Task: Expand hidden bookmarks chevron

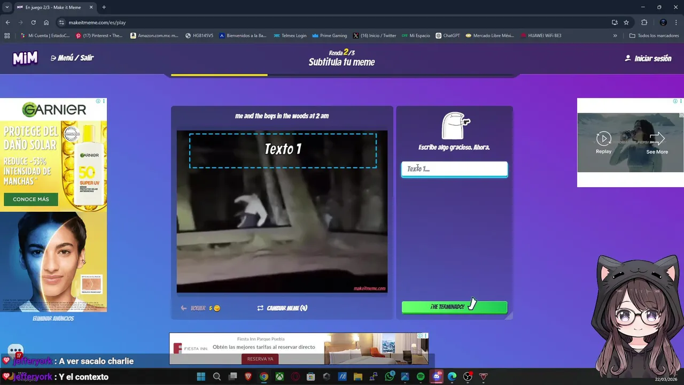Action: [615, 36]
